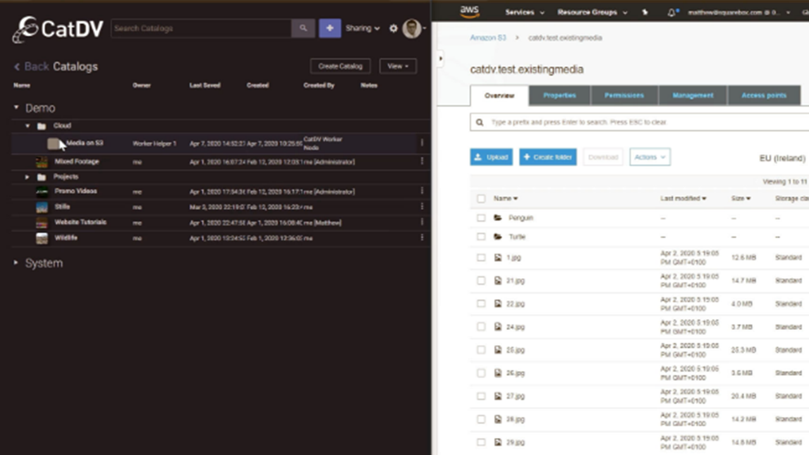Click the Upload button
The image size is (809, 455).
click(x=491, y=157)
